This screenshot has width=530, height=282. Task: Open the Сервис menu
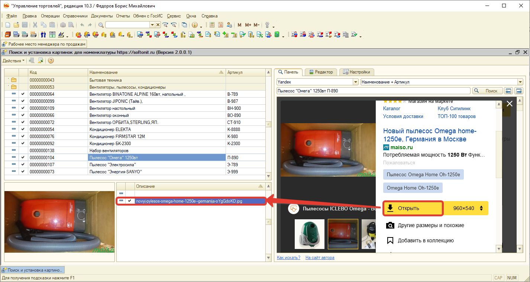point(174,16)
